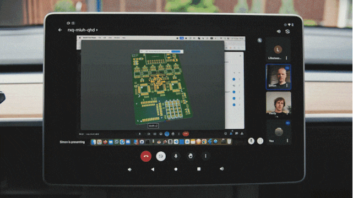The height and width of the screenshot is (198, 353).
Task: Go back using the top-left arrow
Action: pos(60,30)
